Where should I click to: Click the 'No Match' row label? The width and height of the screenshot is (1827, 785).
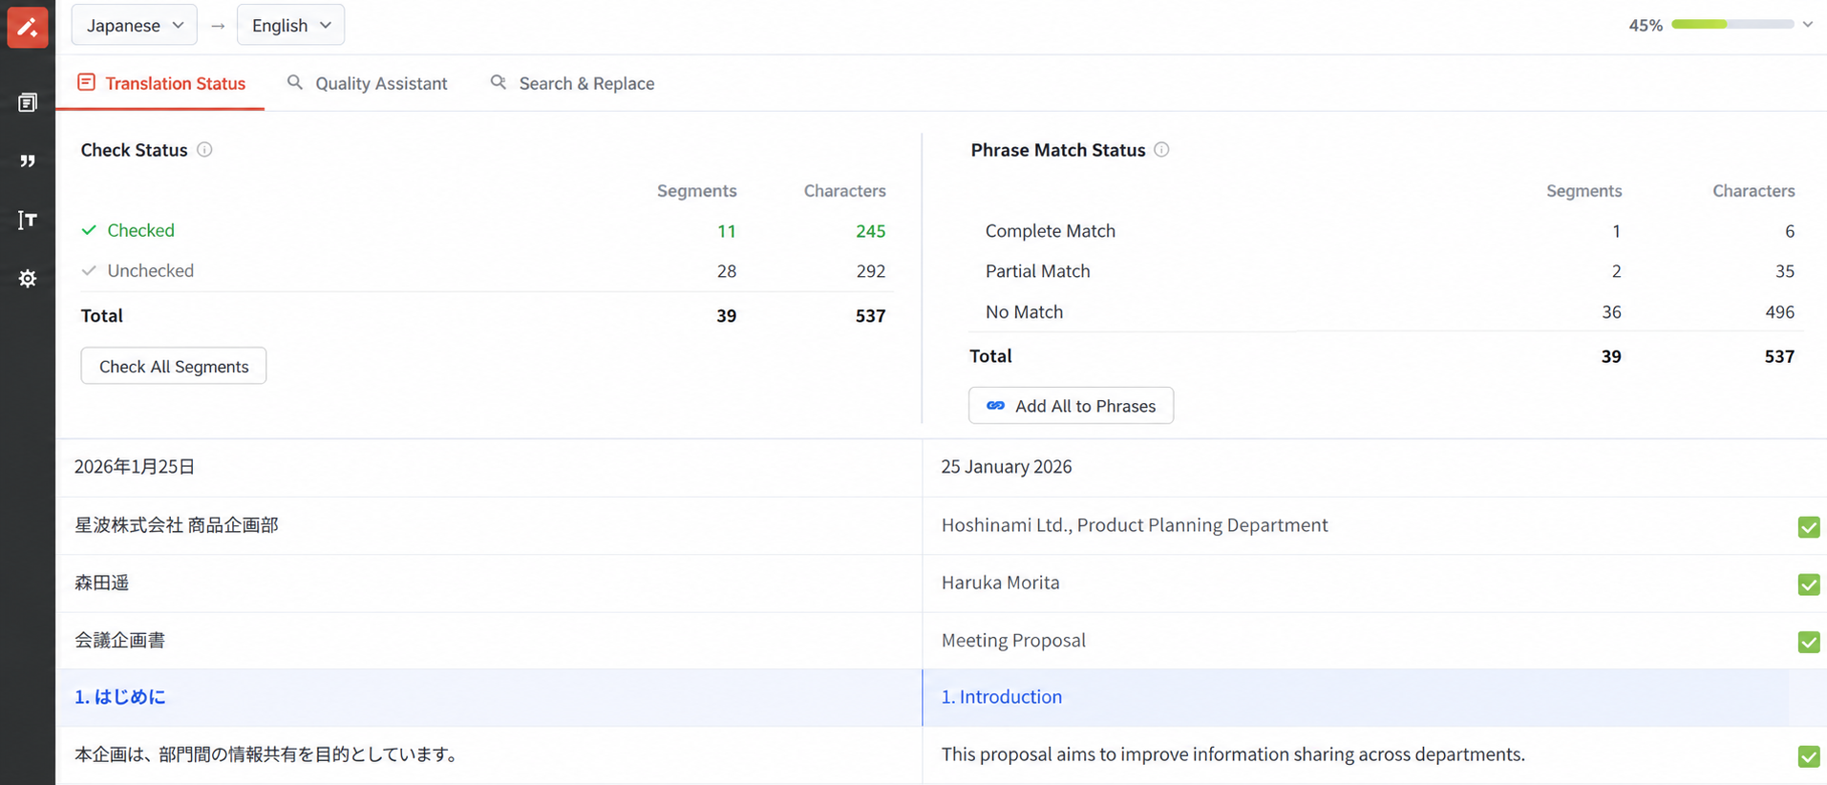pos(1025,312)
